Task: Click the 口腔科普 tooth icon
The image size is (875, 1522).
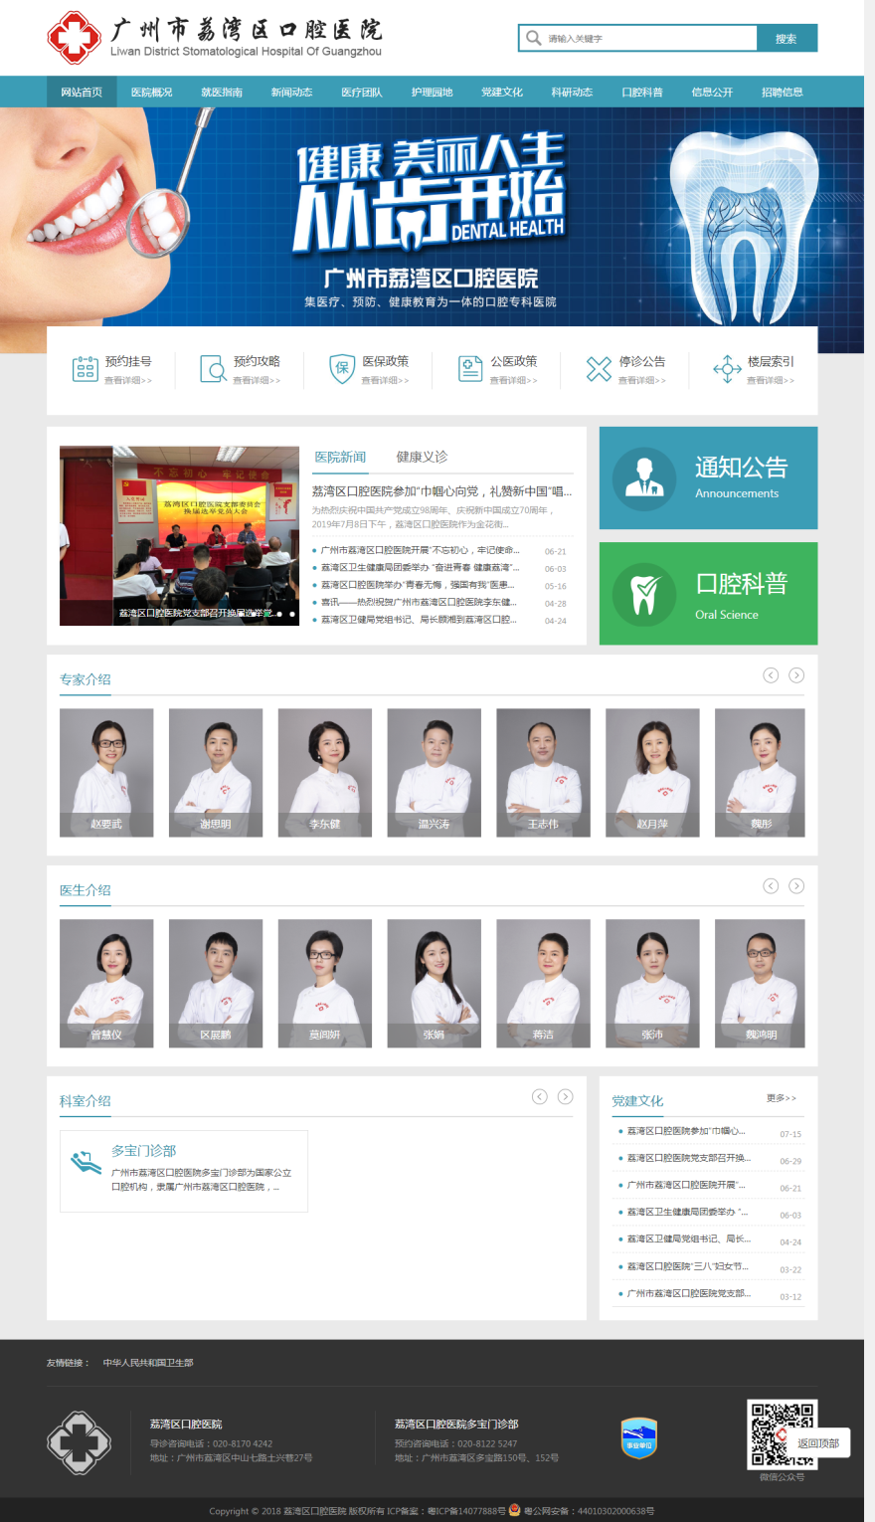Action: [x=644, y=594]
